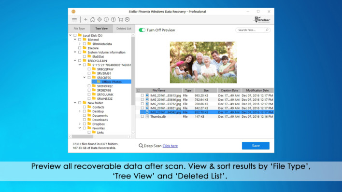Collapse the $RECYCLE.BIN tree node
Image resolution: width=342 pixels, height=192 pixels.
click(x=75, y=61)
